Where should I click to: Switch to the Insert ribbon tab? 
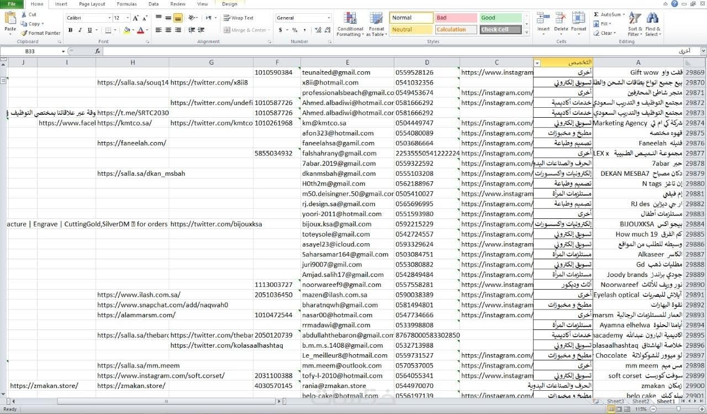[61, 4]
